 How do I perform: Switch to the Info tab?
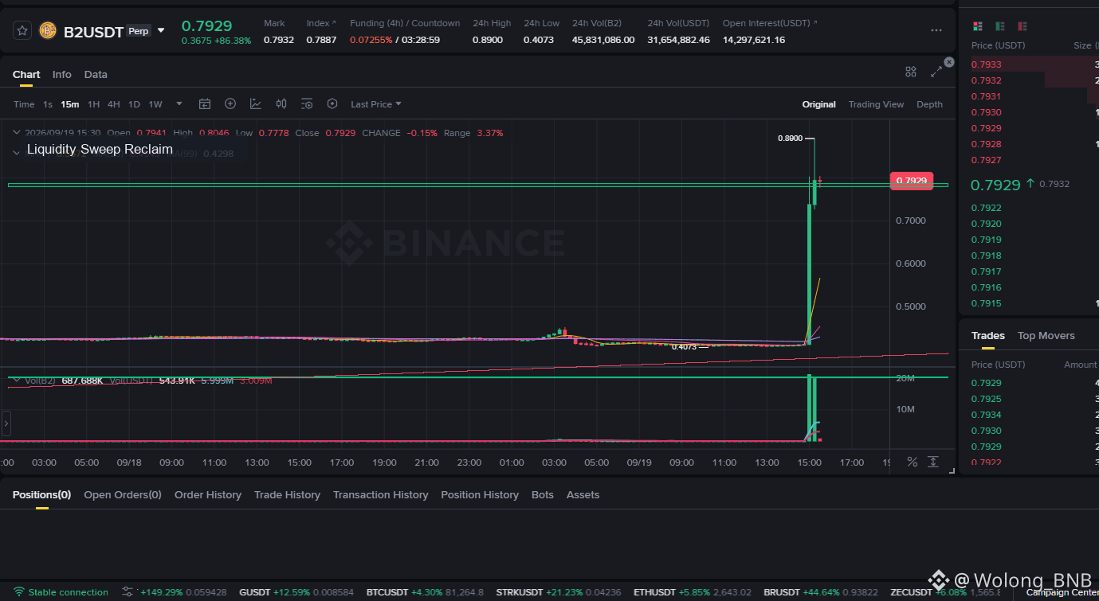[x=62, y=74]
